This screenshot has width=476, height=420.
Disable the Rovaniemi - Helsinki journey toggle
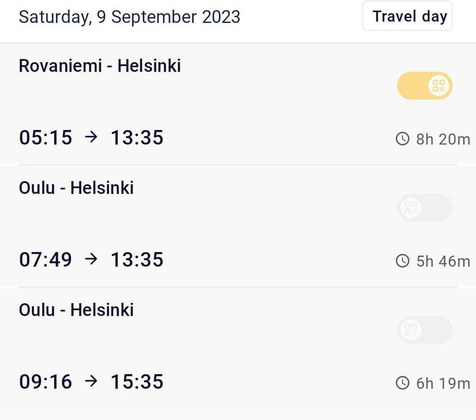(x=424, y=85)
